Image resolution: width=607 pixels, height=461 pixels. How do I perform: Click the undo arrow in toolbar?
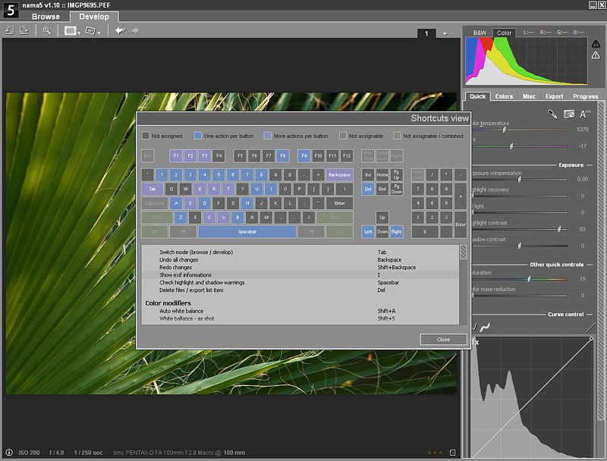(x=120, y=30)
